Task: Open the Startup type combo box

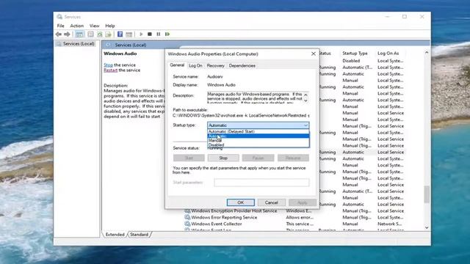Action: point(258,125)
